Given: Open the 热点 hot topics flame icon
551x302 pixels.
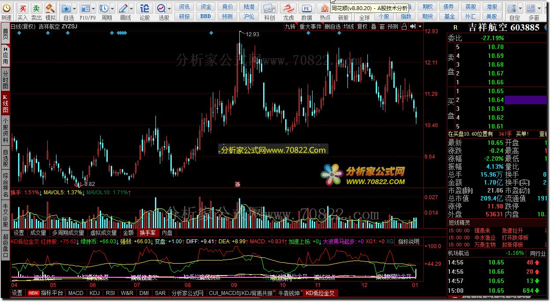Looking at the screenshot, I should pyautogui.click(x=325, y=8).
